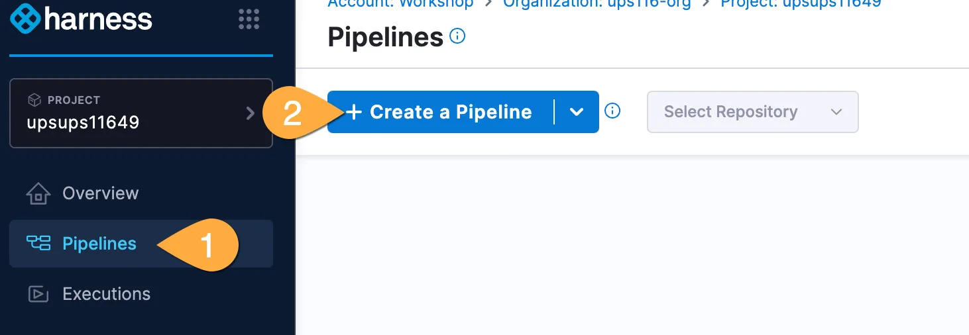Screen dimensions: 969x335
Task: Expand the Create a Pipeline split arrow
Action: click(577, 112)
